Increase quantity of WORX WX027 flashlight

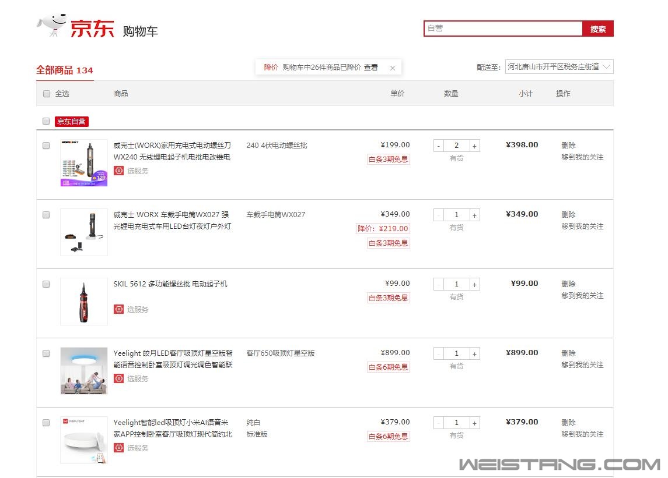point(474,215)
